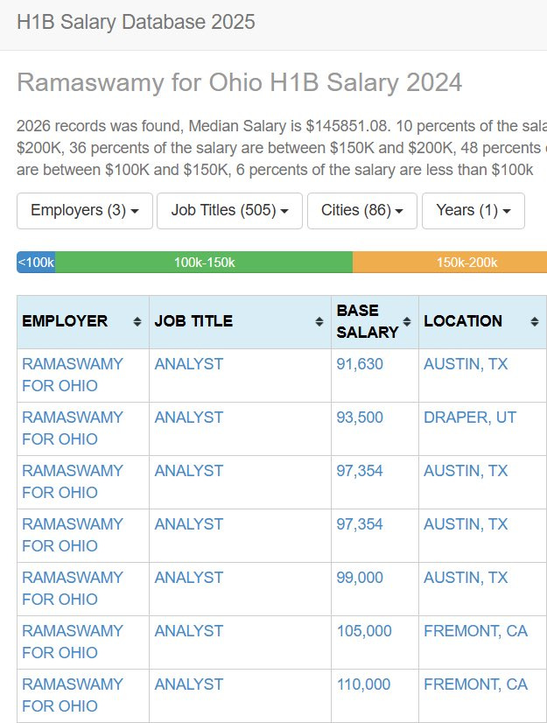547x723 pixels.
Task: Select the 105,000 salary entry
Action: tap(361, 630)
